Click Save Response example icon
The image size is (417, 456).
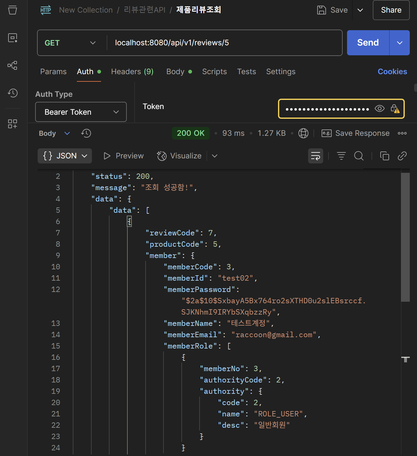tap(327, 133)
